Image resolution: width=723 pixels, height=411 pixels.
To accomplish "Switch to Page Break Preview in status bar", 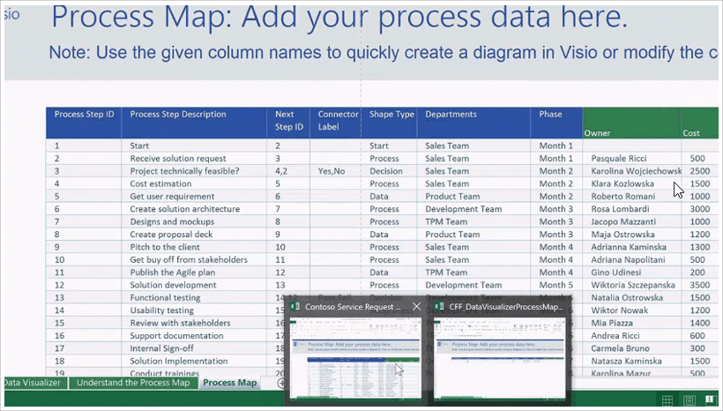I will click(x=710, y=401).
